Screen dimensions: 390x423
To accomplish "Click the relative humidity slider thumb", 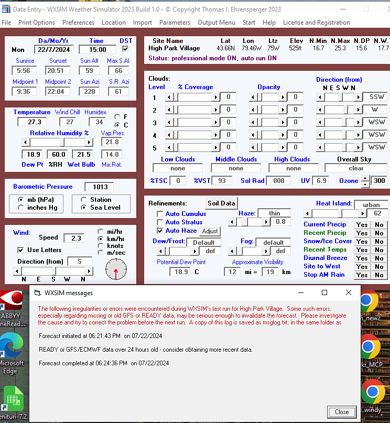I will point(62,142).
